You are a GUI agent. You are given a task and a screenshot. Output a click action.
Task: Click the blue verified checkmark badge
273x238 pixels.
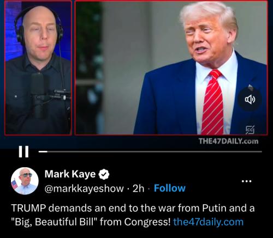pyautogui.click(x=104, y=174)
